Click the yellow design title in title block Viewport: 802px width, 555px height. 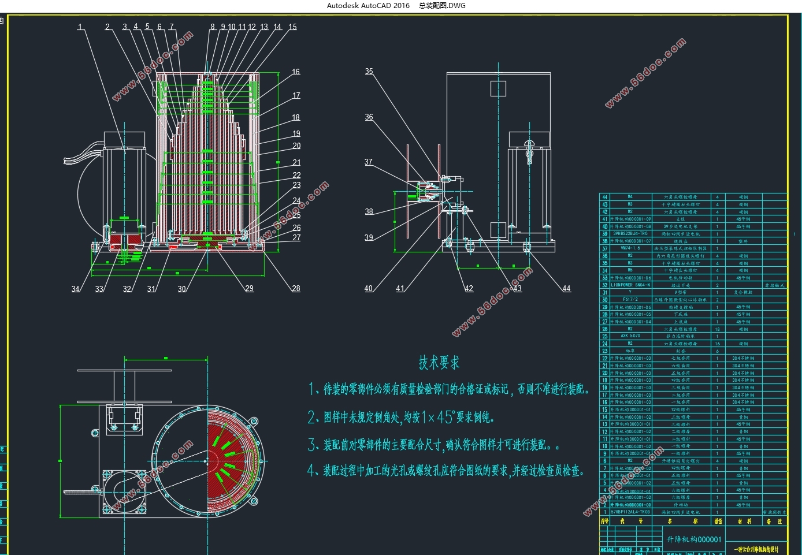click(x=756, y=549)
